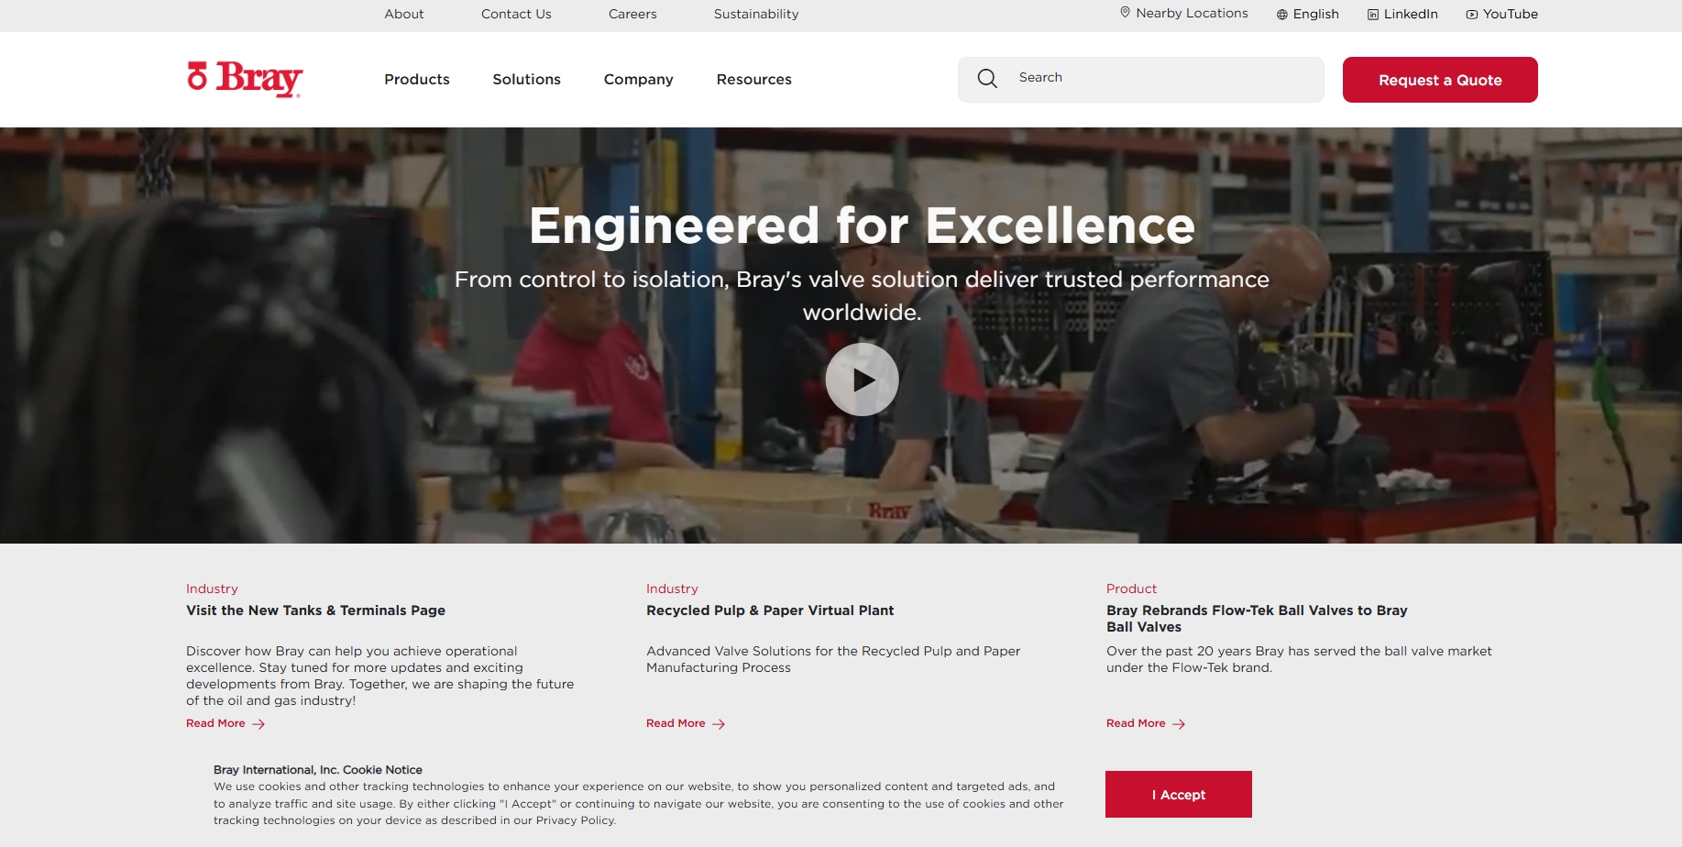
Task: Open the LinkedIn link
Action: tap(1411, 14)
